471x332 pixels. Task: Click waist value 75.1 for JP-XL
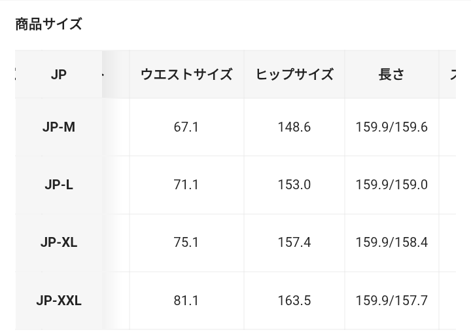coord(186,242)
